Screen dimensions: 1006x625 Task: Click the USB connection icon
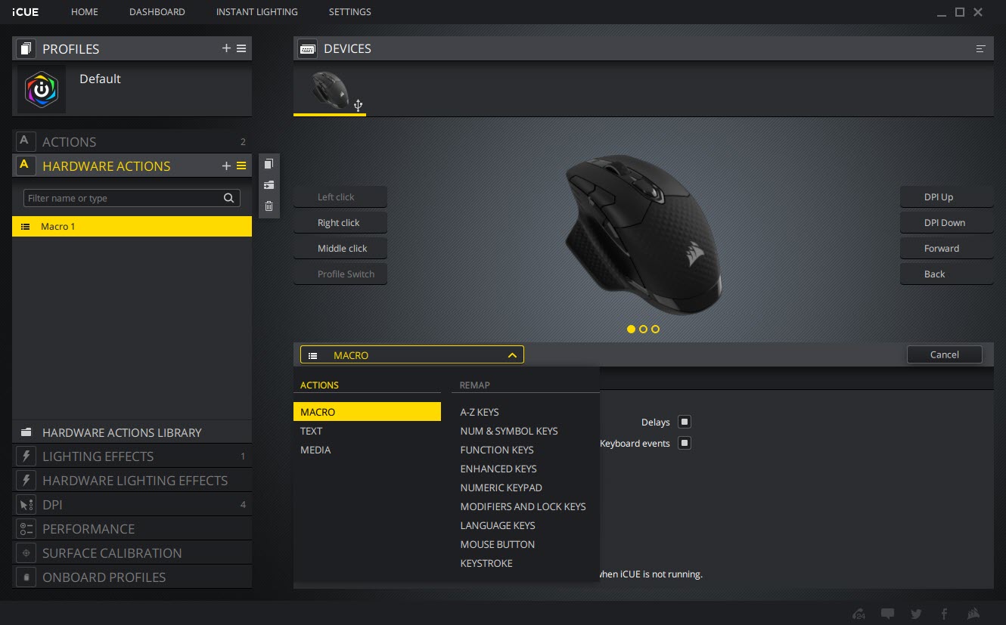pyautogui.click(x=359, y=106)
